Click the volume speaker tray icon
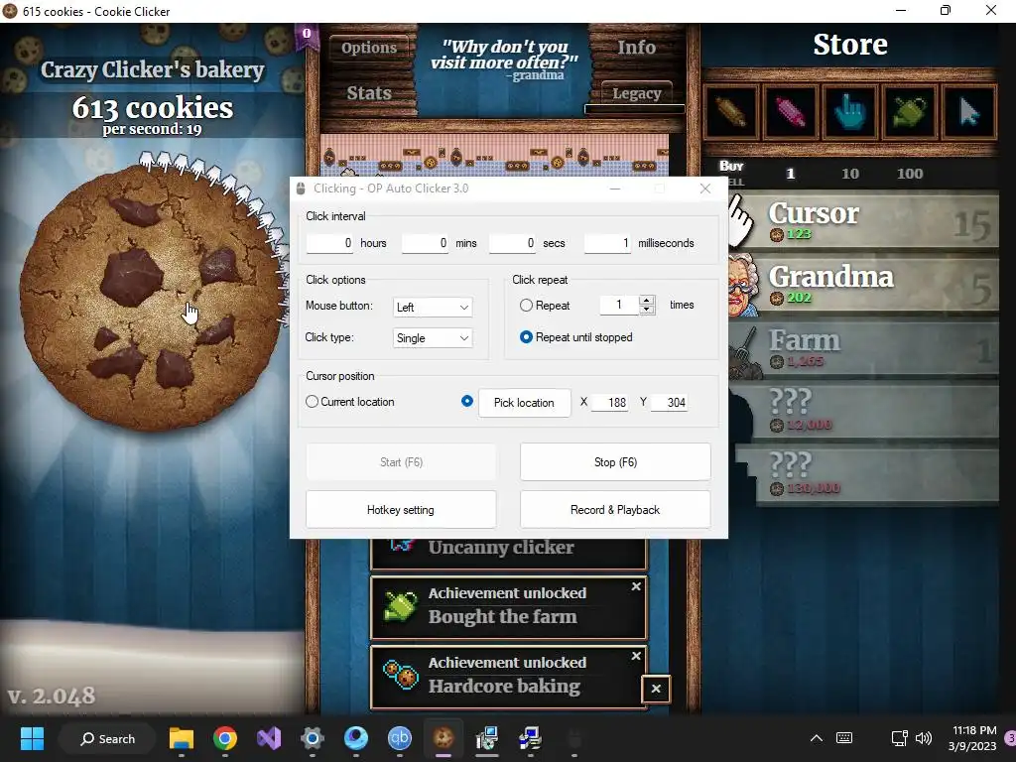Screen dimensions: 1016x762 (924, 738)
